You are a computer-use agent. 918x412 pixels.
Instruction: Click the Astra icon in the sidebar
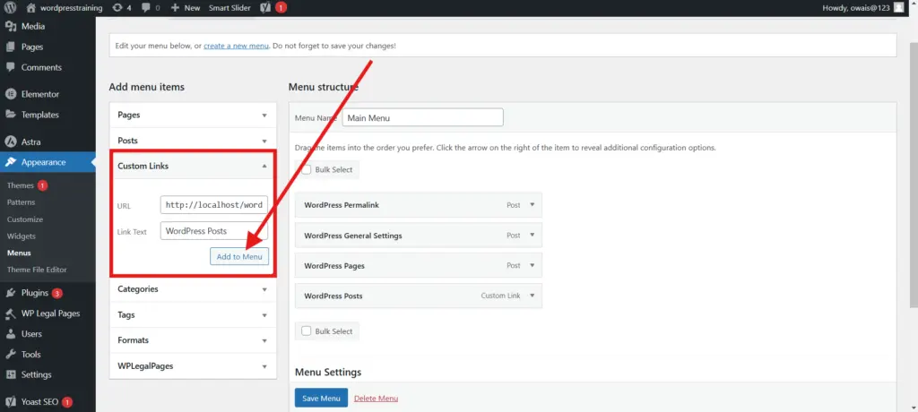point(10,142)
